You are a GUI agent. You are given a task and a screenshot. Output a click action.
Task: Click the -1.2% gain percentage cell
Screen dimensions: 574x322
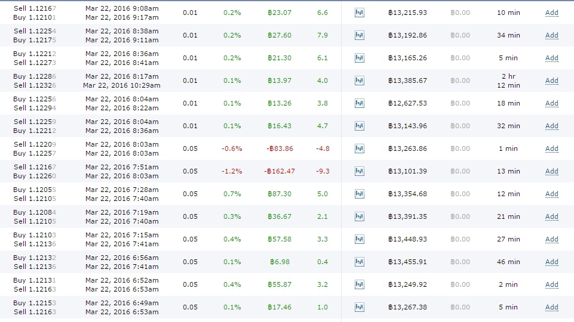pyautogui.click(x=231, y=171)
